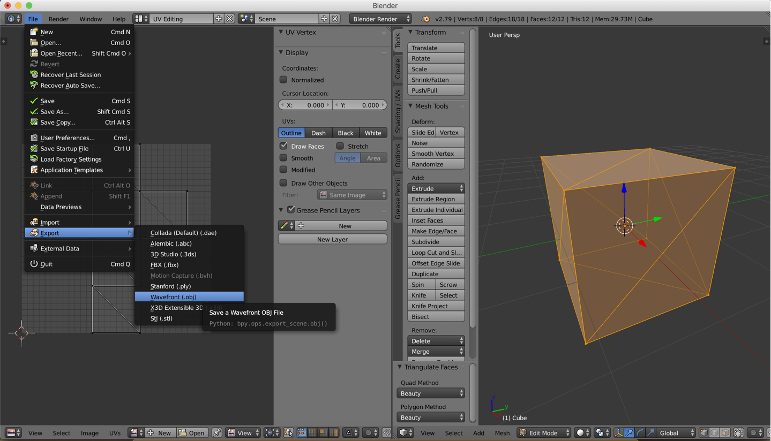Add a new scene with plus icon
The height and width of the screenshot is (441, 771).
click(324, 19)
